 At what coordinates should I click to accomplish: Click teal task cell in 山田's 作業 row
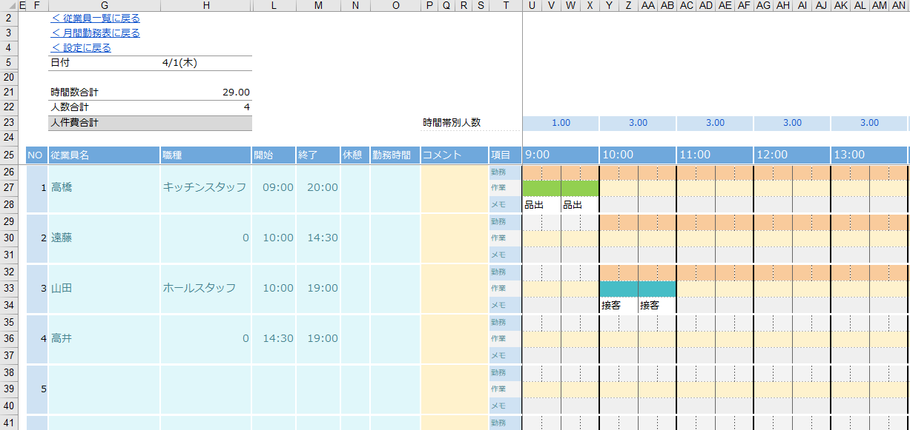point(637,289)
